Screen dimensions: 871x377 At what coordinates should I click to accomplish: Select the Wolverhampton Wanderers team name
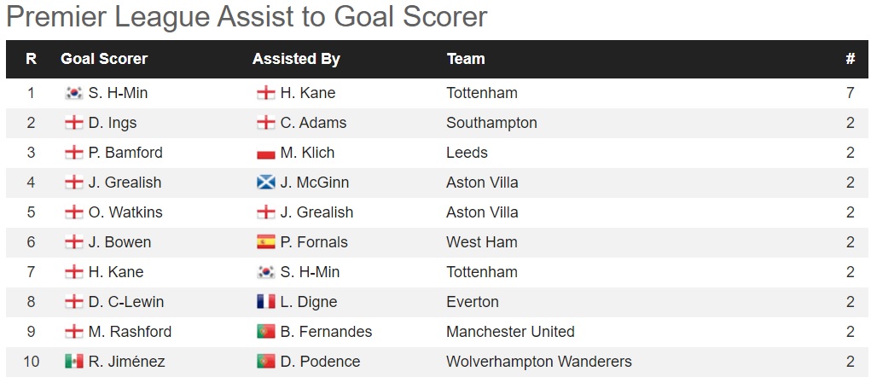click(539, 362)
